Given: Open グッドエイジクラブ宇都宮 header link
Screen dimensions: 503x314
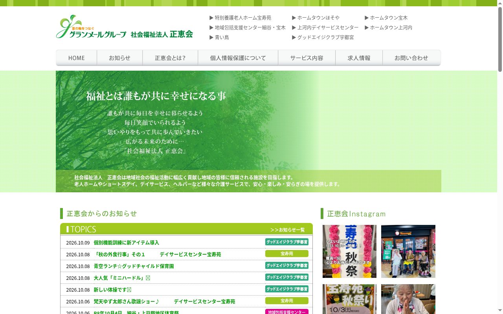Looking at the screenshot, I should pyautogui.click(x=323, y=37).
